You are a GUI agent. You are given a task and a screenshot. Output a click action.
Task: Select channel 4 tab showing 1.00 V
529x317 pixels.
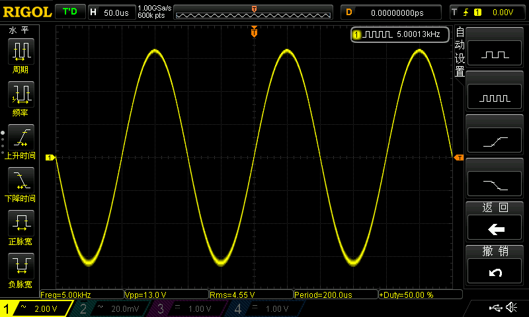(266, 308)
